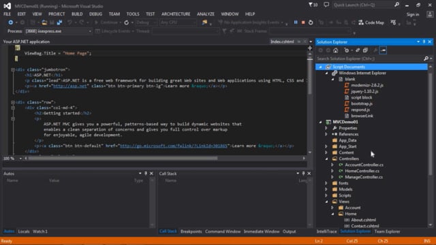Click the Quick Launch search field

362,5
